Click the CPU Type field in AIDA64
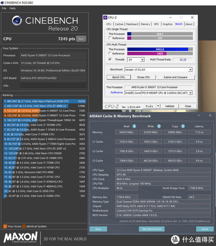The width and height of the screenshot is (216, 246). 163,170
